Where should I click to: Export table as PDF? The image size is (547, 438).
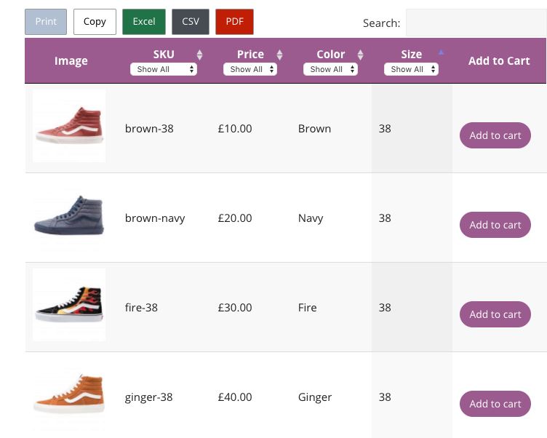tap(234, 22)
